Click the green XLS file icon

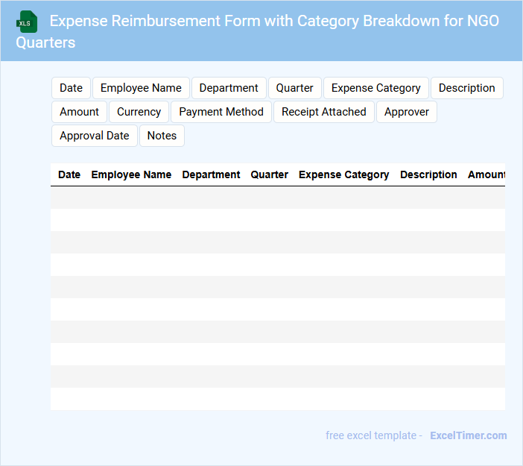28,22
